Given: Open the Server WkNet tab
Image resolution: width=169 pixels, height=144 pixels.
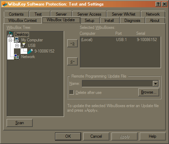Looking at the screenshot, I should tap(123, 14).
